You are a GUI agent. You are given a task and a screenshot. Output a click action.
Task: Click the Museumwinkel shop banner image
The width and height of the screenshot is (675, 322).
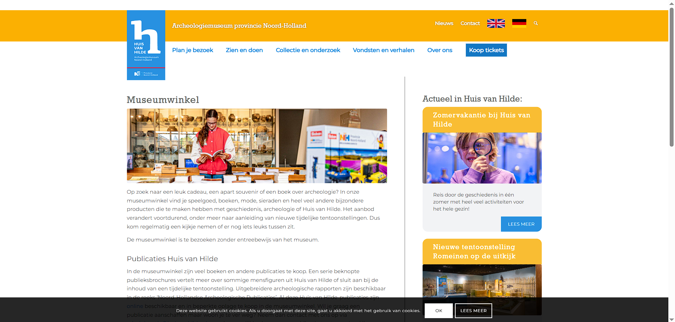[257, 146]
